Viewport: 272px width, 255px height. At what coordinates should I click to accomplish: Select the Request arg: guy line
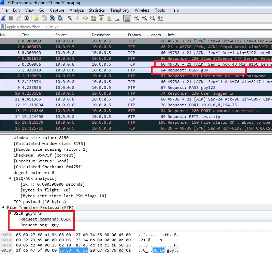click(x=40, y=225)
